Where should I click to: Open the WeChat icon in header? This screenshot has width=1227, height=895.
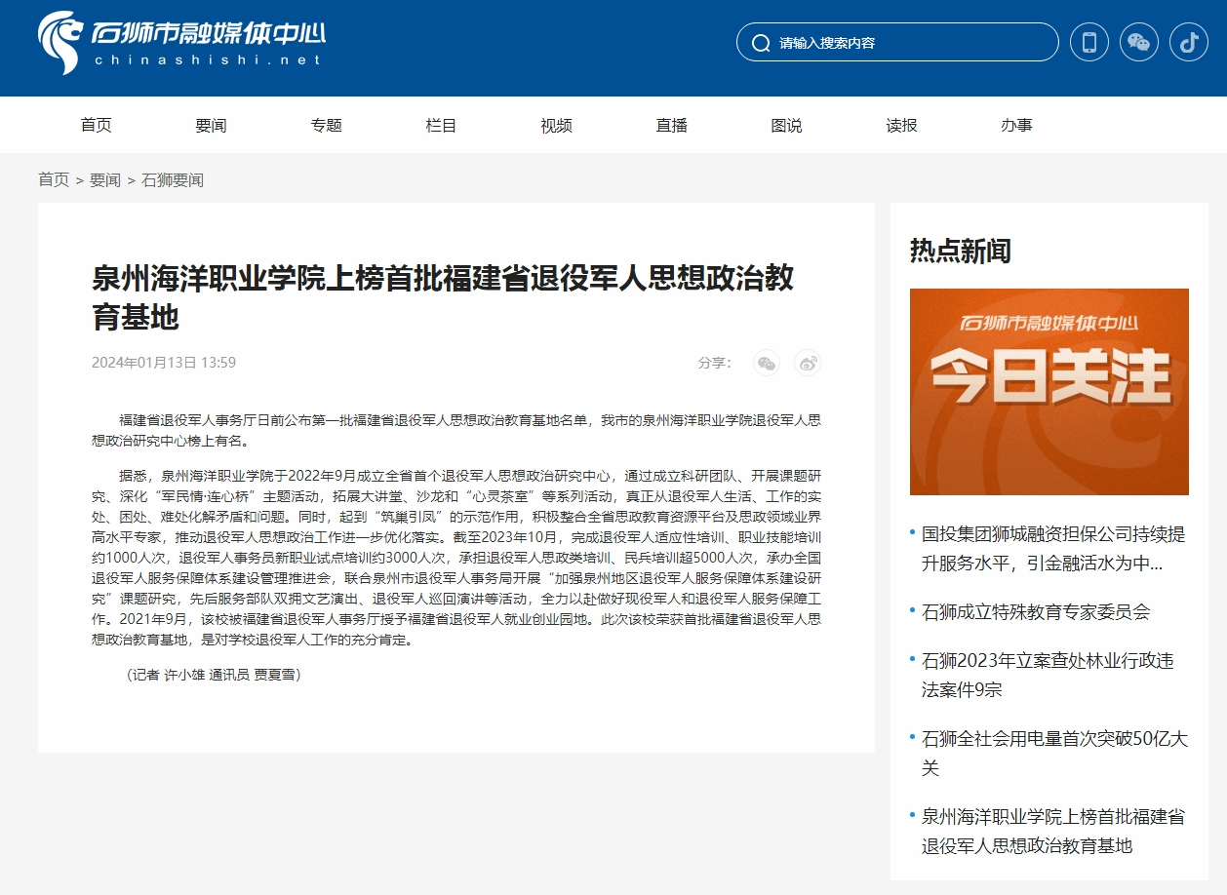[x=1138, y=43]
